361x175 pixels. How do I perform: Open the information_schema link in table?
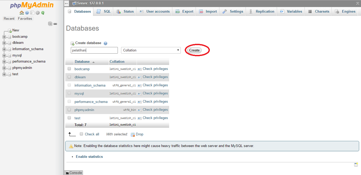point(90,86)
